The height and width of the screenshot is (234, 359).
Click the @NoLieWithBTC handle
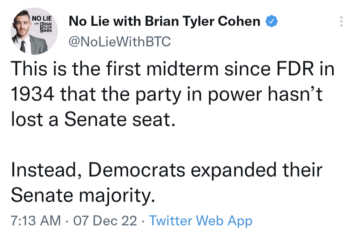[x=120, y=42]
